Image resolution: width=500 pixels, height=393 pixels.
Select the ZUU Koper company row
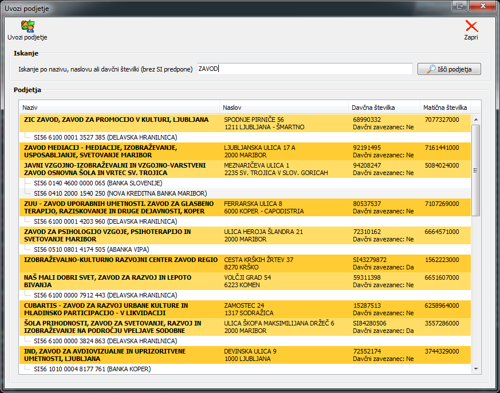(x=120, y=207)
